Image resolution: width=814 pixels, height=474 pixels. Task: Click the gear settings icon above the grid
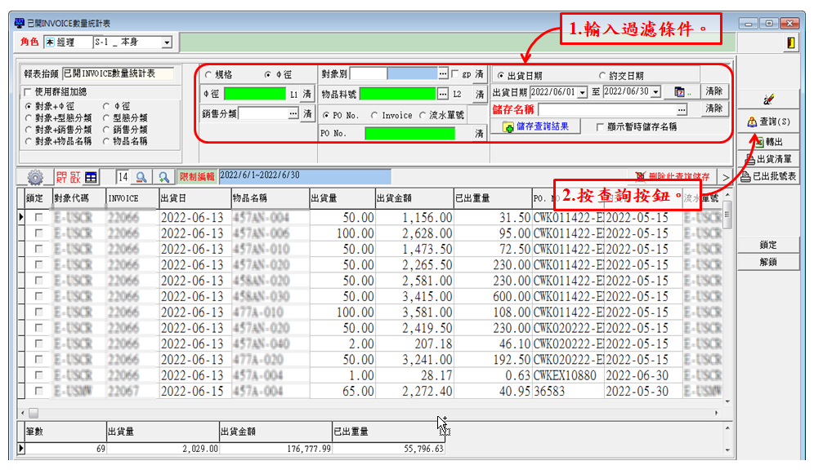point(35,176)
